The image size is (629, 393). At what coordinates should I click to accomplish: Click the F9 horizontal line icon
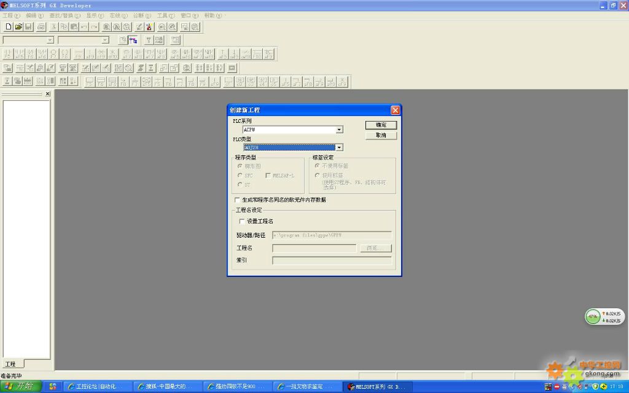click(79, 54)
